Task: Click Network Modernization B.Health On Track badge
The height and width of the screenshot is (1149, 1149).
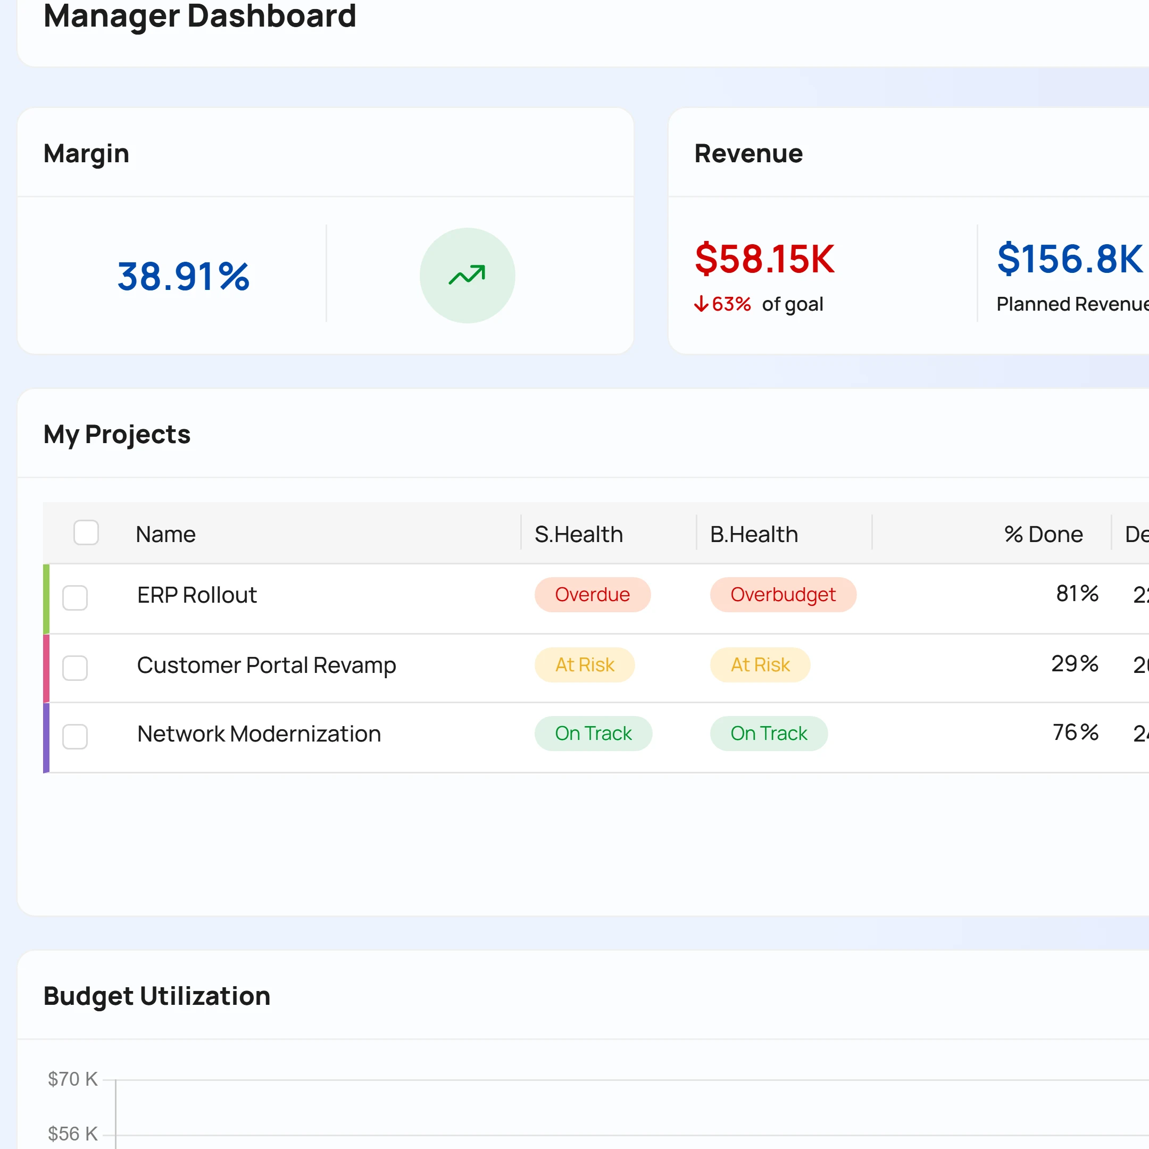Action: tap(768, 734)
